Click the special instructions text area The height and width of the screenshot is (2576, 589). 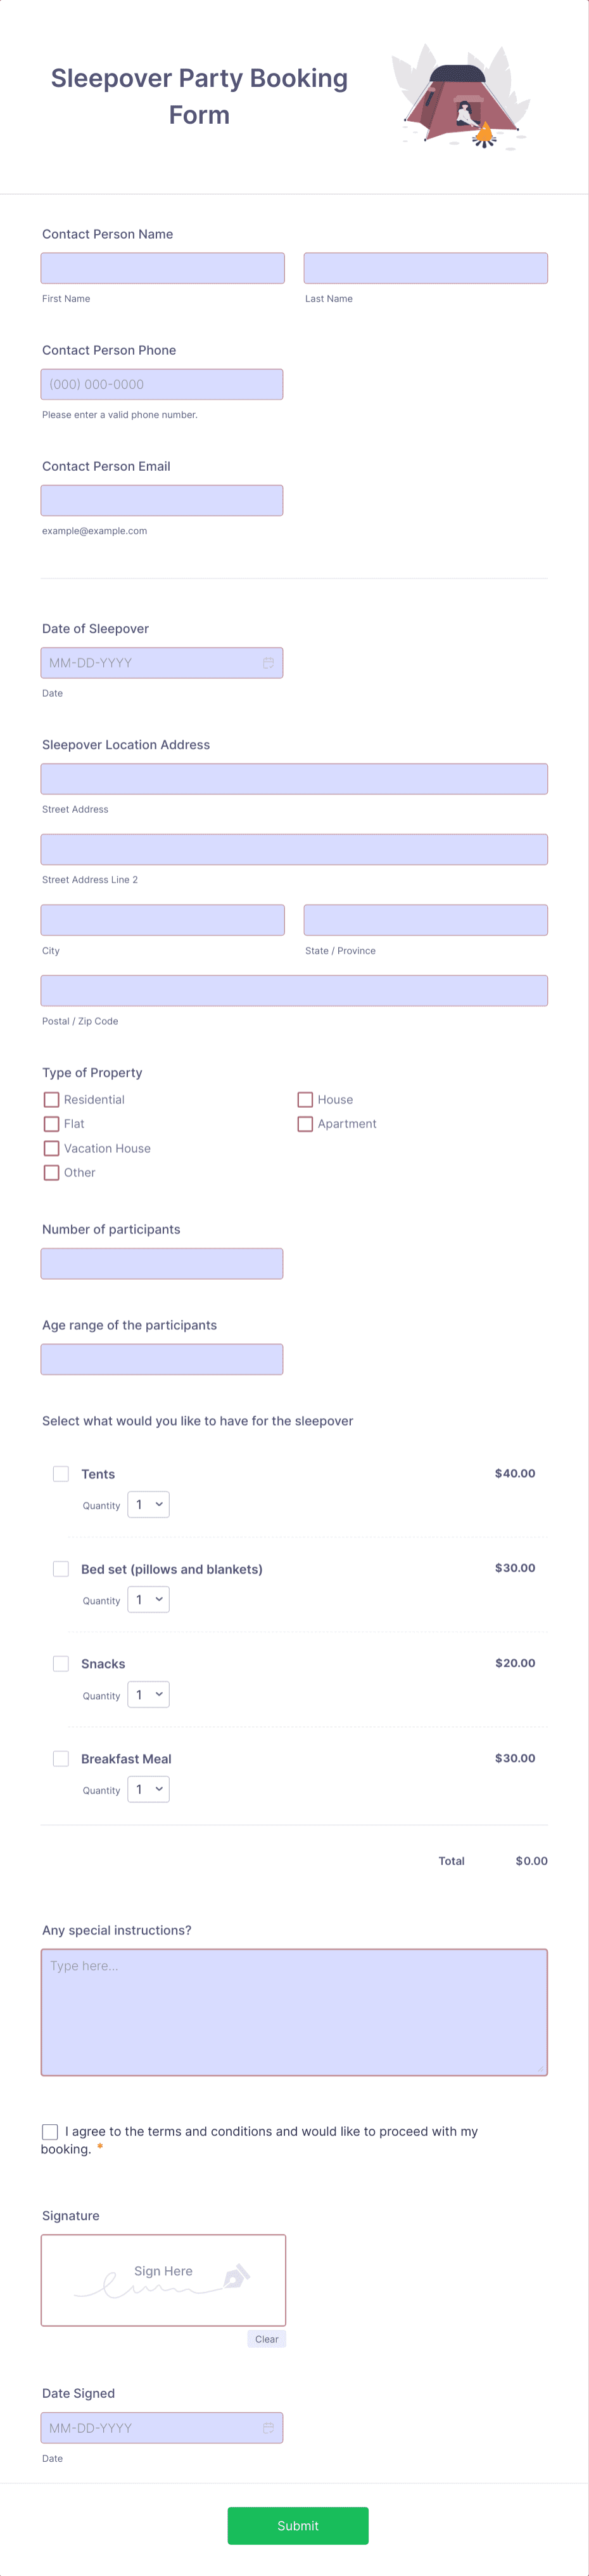294,2011
